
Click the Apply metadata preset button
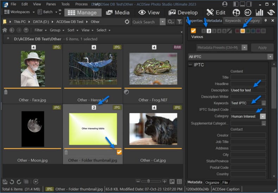pos(262,47)
